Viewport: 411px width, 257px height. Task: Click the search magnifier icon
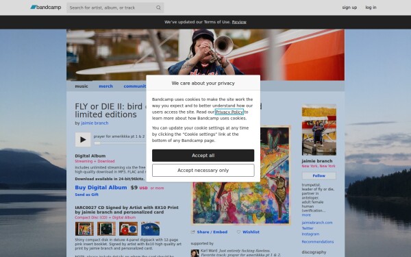coord(158,8)
